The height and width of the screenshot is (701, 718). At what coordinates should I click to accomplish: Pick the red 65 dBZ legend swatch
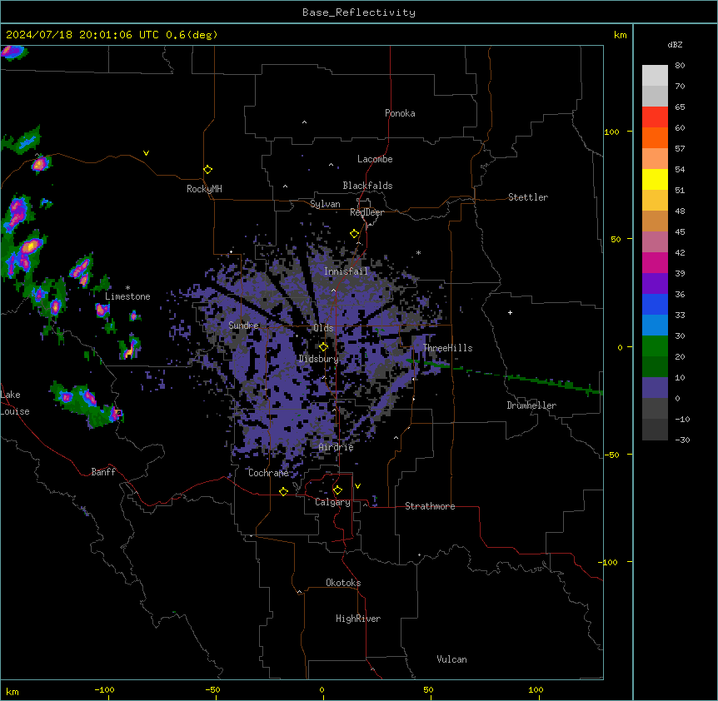(x=655, y=117)
